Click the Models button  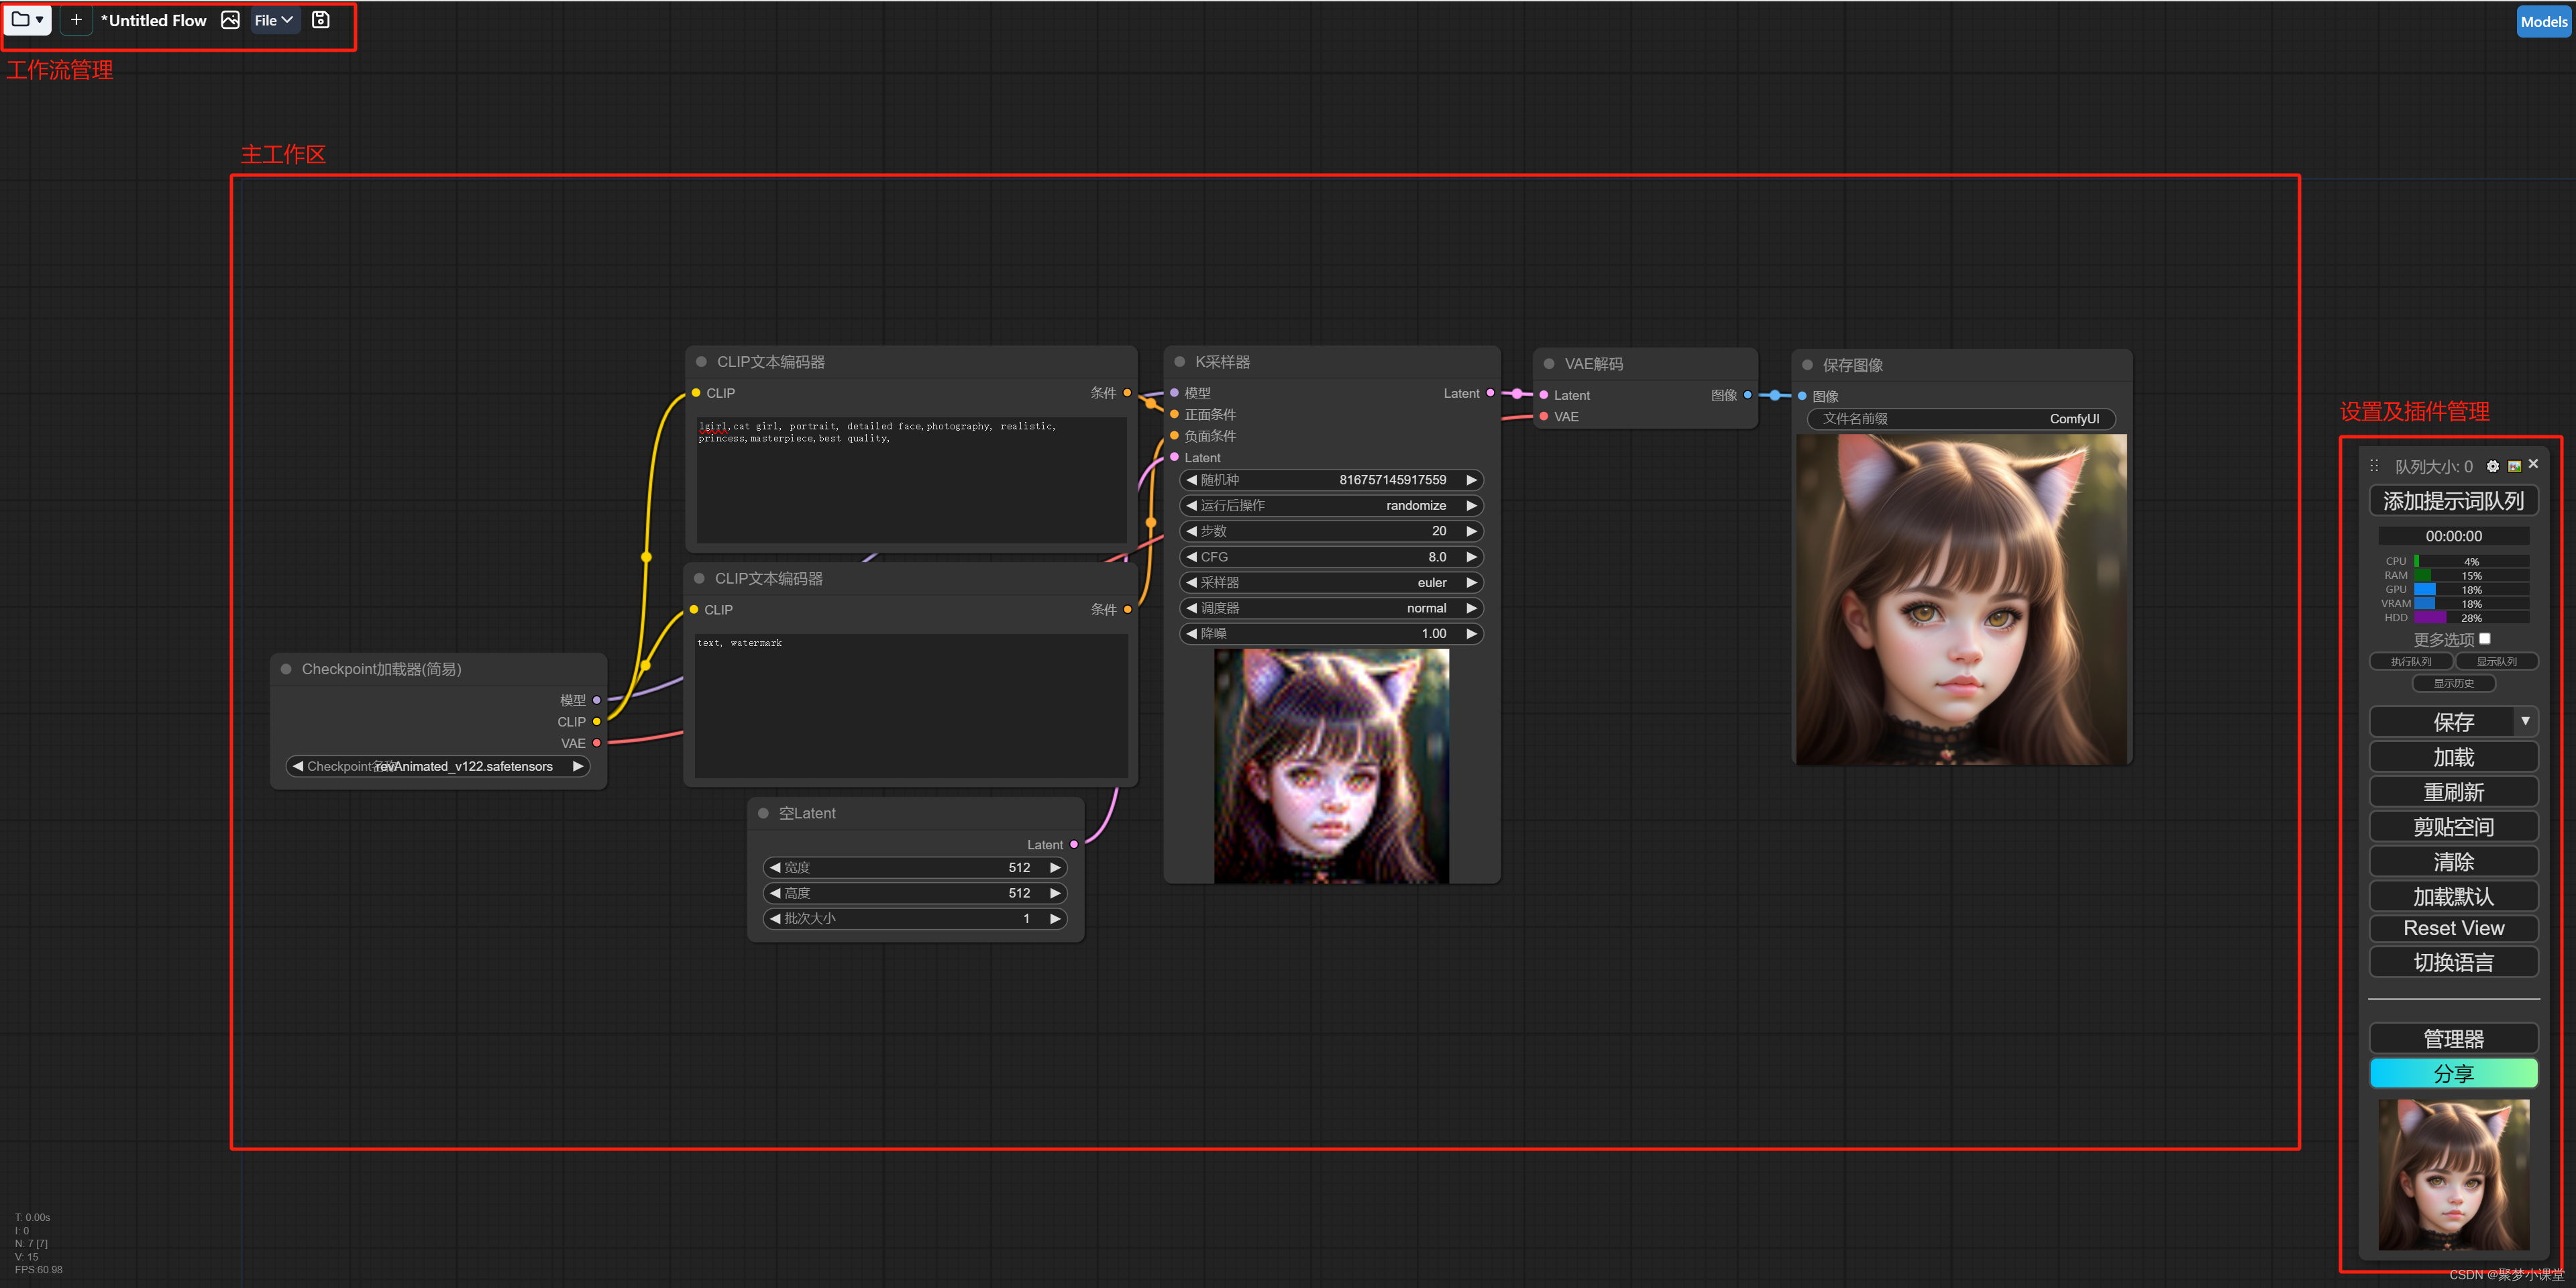[x=2543, y=21]
